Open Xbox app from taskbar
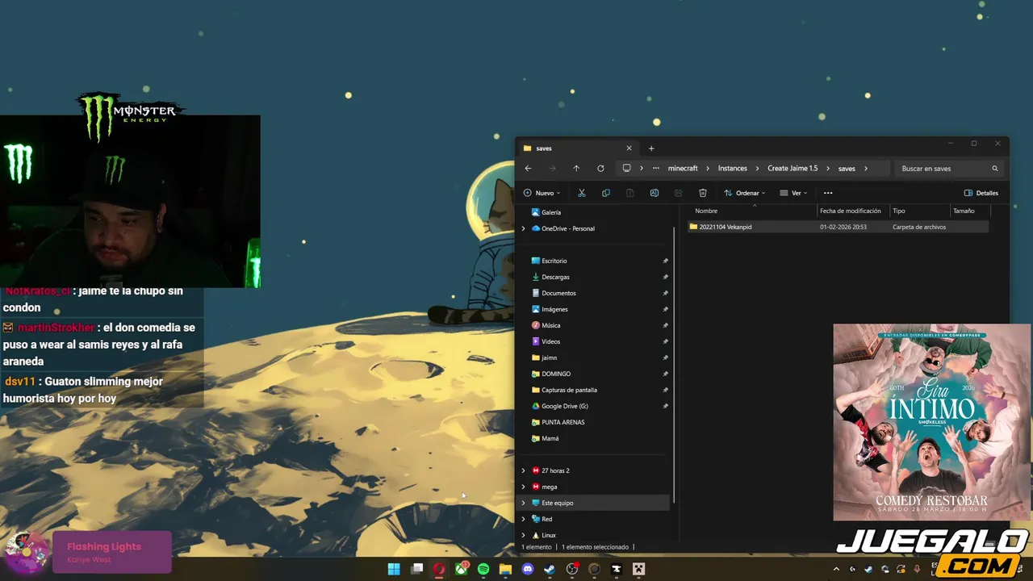 [462, 569]
